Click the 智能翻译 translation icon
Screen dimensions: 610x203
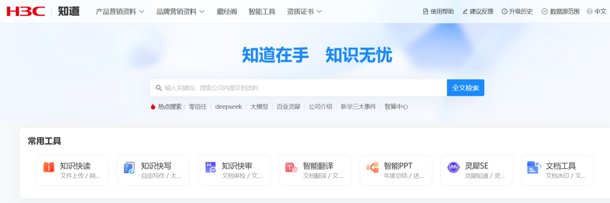tap(291, 167)
